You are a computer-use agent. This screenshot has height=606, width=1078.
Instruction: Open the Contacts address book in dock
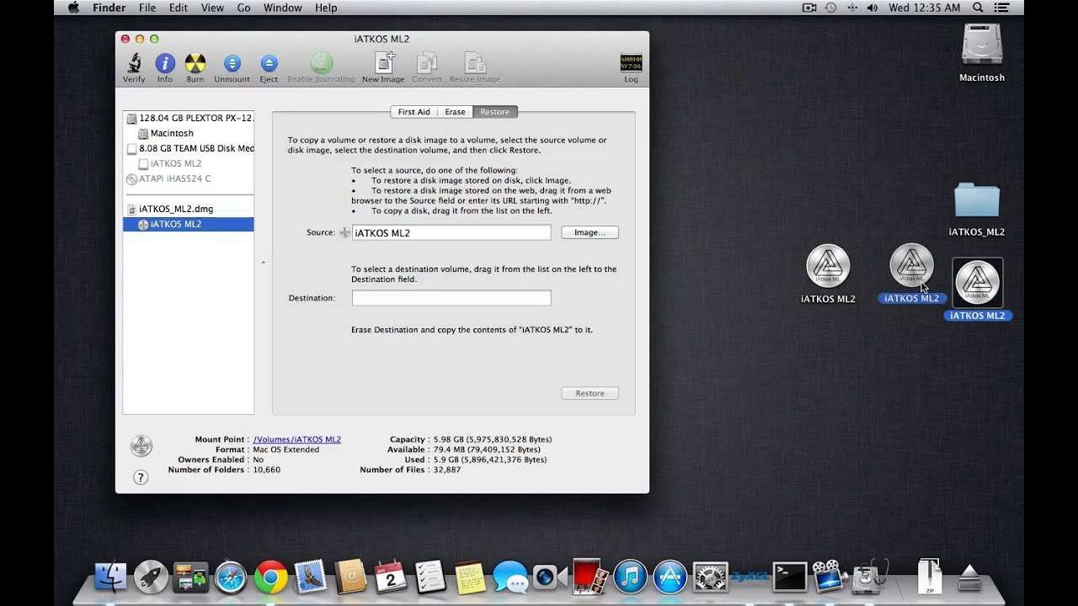click(350, 577)
